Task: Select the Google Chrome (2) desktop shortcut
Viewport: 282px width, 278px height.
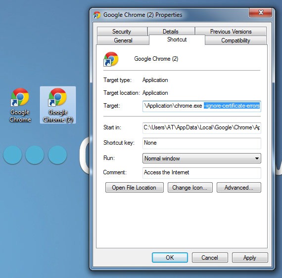Action: (58, 105)
